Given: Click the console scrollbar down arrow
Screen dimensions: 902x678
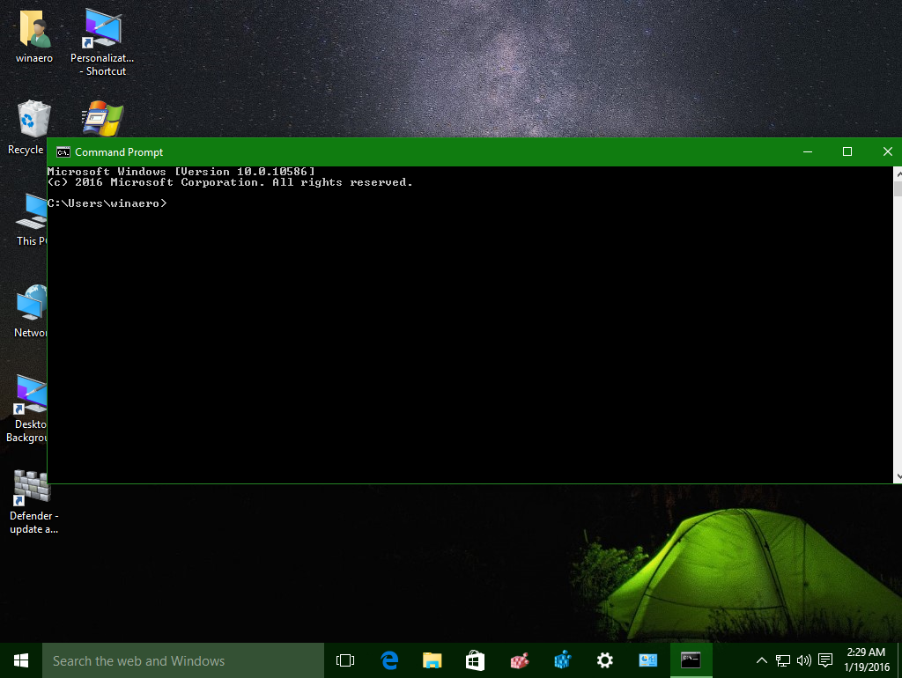Looking at the screenshot, I should (898, 476).
